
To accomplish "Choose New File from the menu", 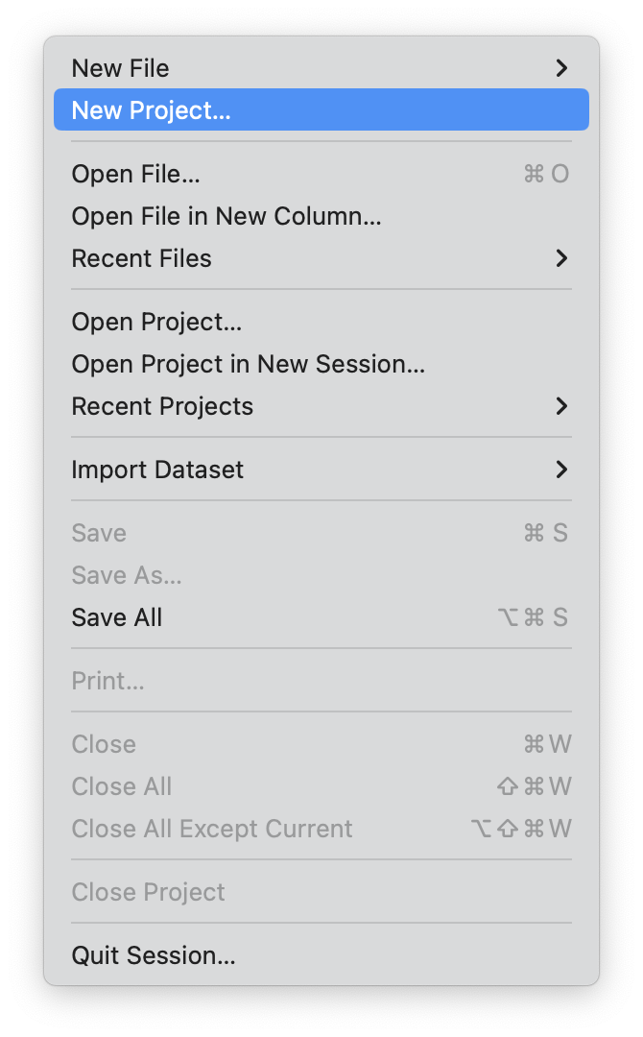I will 121,68.
